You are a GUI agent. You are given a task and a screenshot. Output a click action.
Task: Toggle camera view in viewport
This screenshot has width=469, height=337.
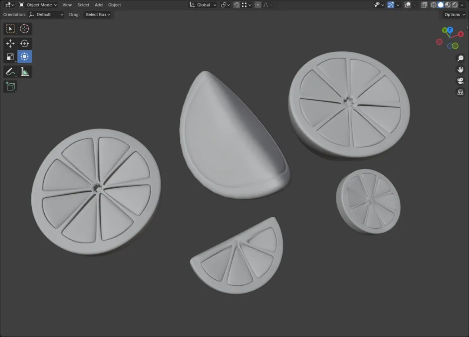click(460, 81)
